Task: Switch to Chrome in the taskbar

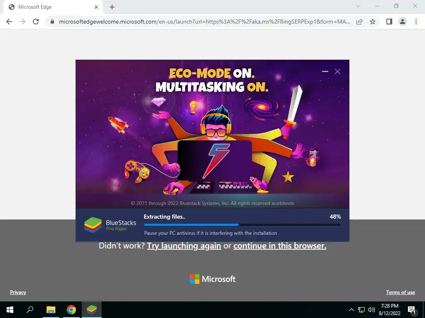Action: click(71, 310)
